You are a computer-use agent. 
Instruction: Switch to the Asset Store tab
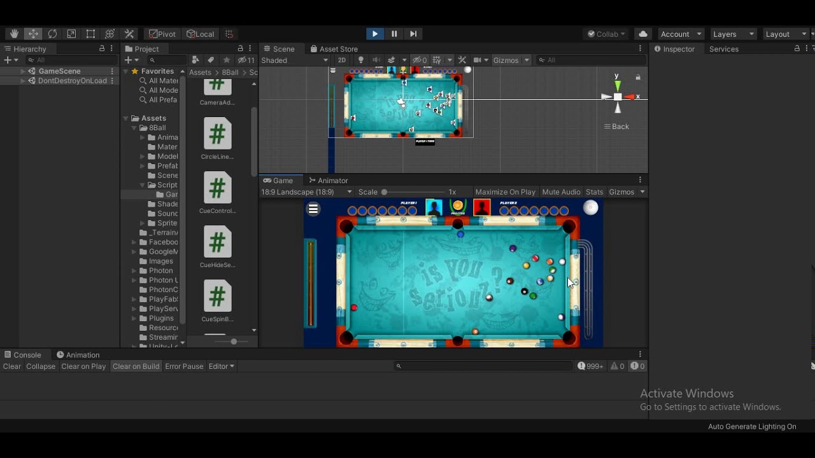(334, 49)
